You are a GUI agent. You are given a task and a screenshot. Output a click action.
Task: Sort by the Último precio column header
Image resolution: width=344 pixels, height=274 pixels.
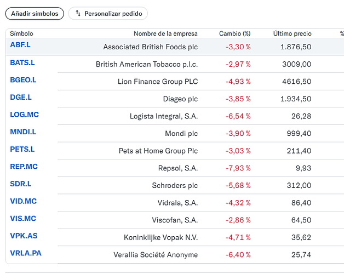coord(292,33)
